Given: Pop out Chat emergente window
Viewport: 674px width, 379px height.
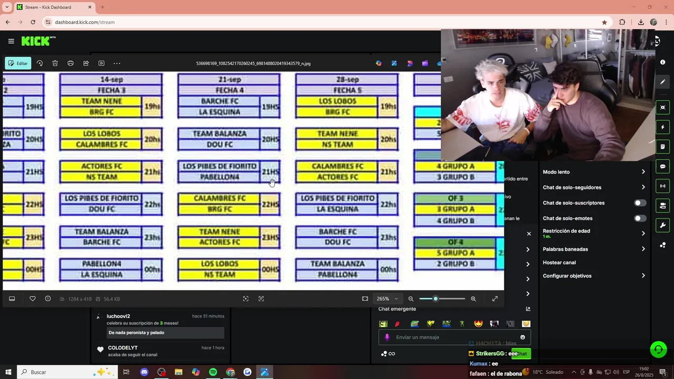Looking at the screenshot, I should coord(528,309).
